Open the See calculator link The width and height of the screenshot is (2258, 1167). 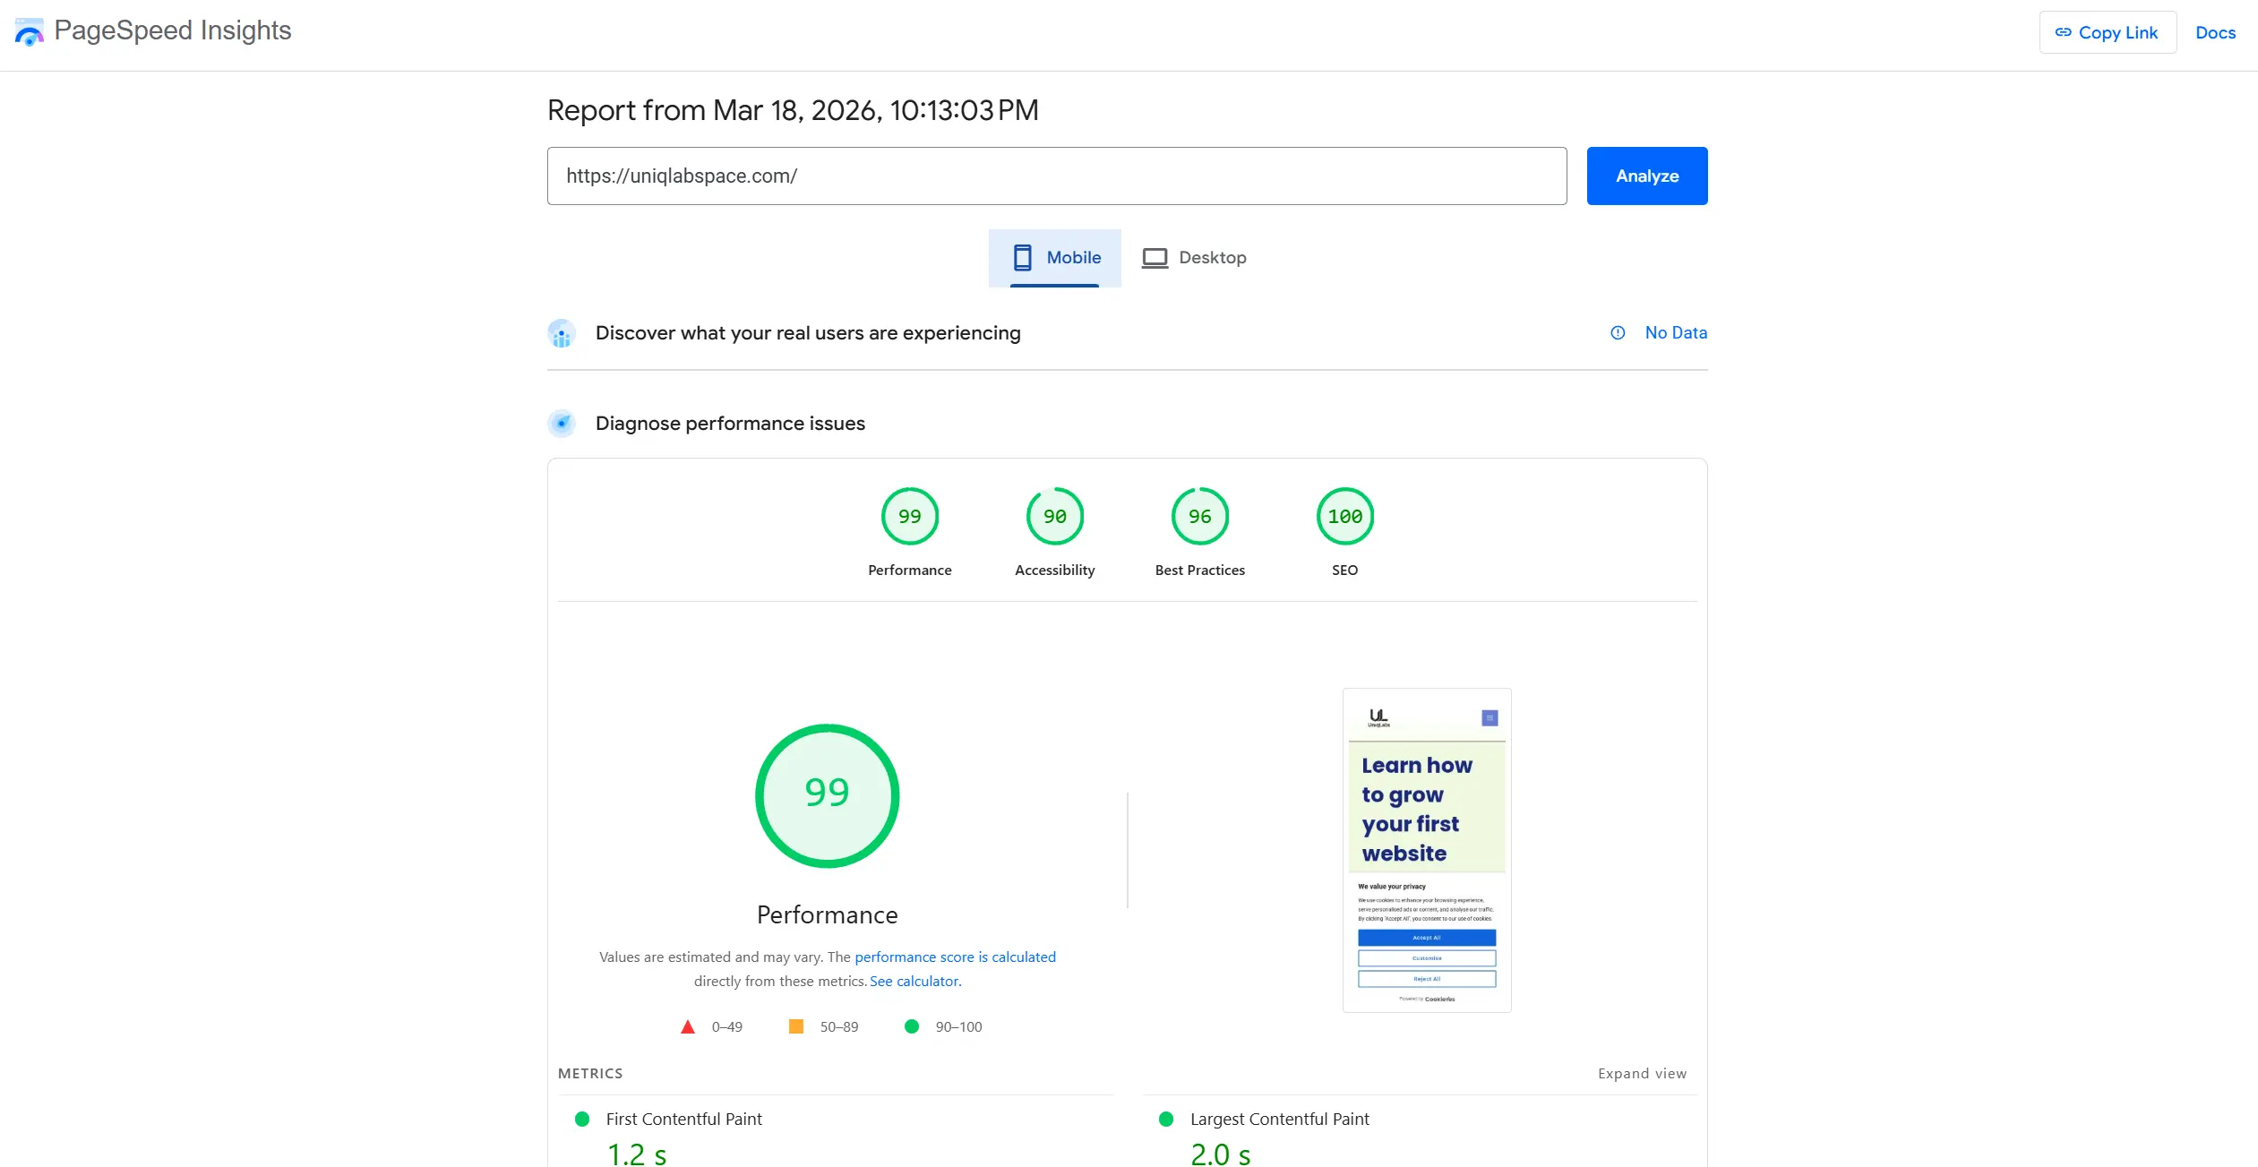point(914,982)
